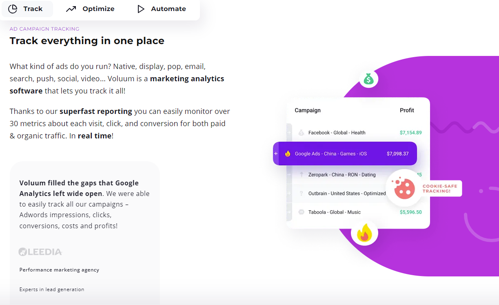The width and height of the screenshot is (499, 305).
Task: Click the play triangle icon beside Automate
Action: click(141, 9)
